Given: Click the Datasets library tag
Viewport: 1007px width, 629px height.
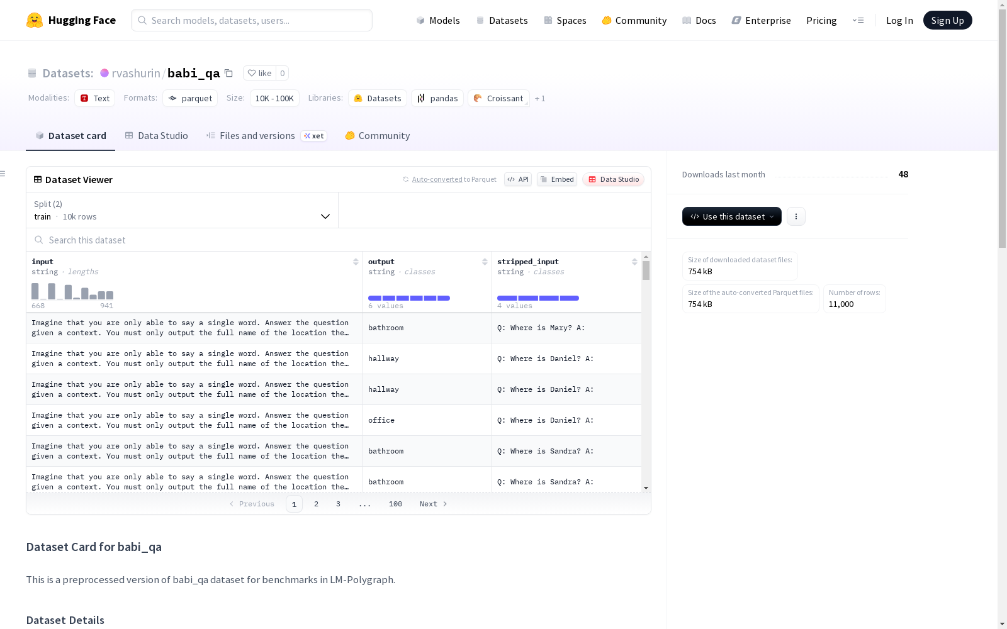Looking at the screenshot, I should [378, 98].
